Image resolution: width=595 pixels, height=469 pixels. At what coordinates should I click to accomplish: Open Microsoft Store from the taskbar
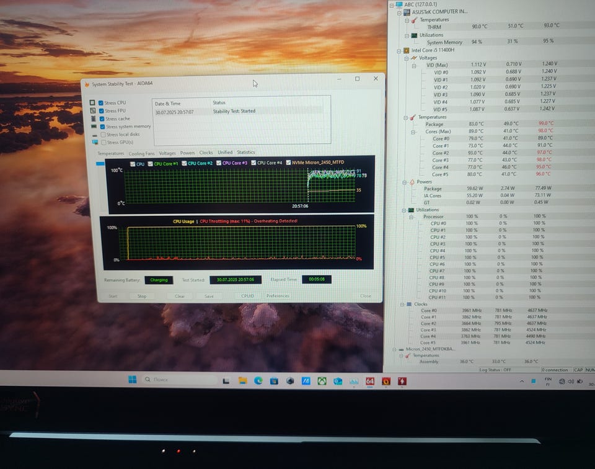[274, 381]
